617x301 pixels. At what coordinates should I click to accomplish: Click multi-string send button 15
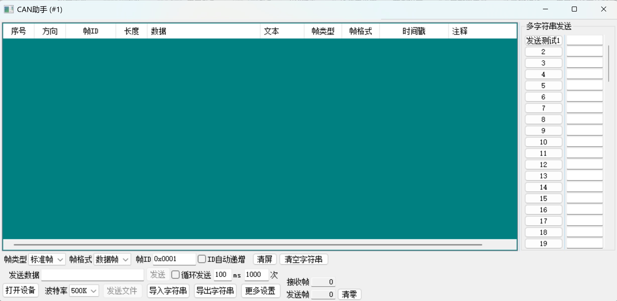(x=543, y=199)
